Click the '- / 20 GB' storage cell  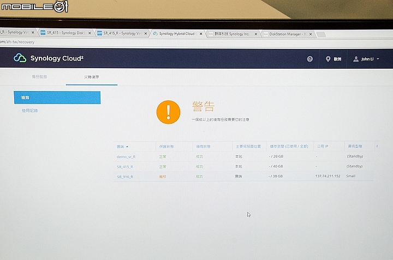pos(276,156)
